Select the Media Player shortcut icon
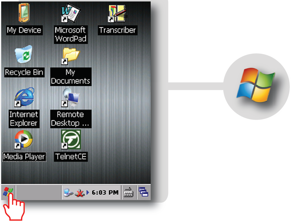This screenshot has width=291, height=221. 24,139
